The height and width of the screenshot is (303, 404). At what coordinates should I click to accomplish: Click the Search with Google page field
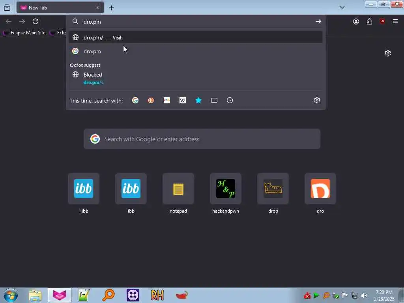point(202,139)
